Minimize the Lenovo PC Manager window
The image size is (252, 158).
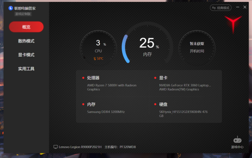tap(237, 7)
